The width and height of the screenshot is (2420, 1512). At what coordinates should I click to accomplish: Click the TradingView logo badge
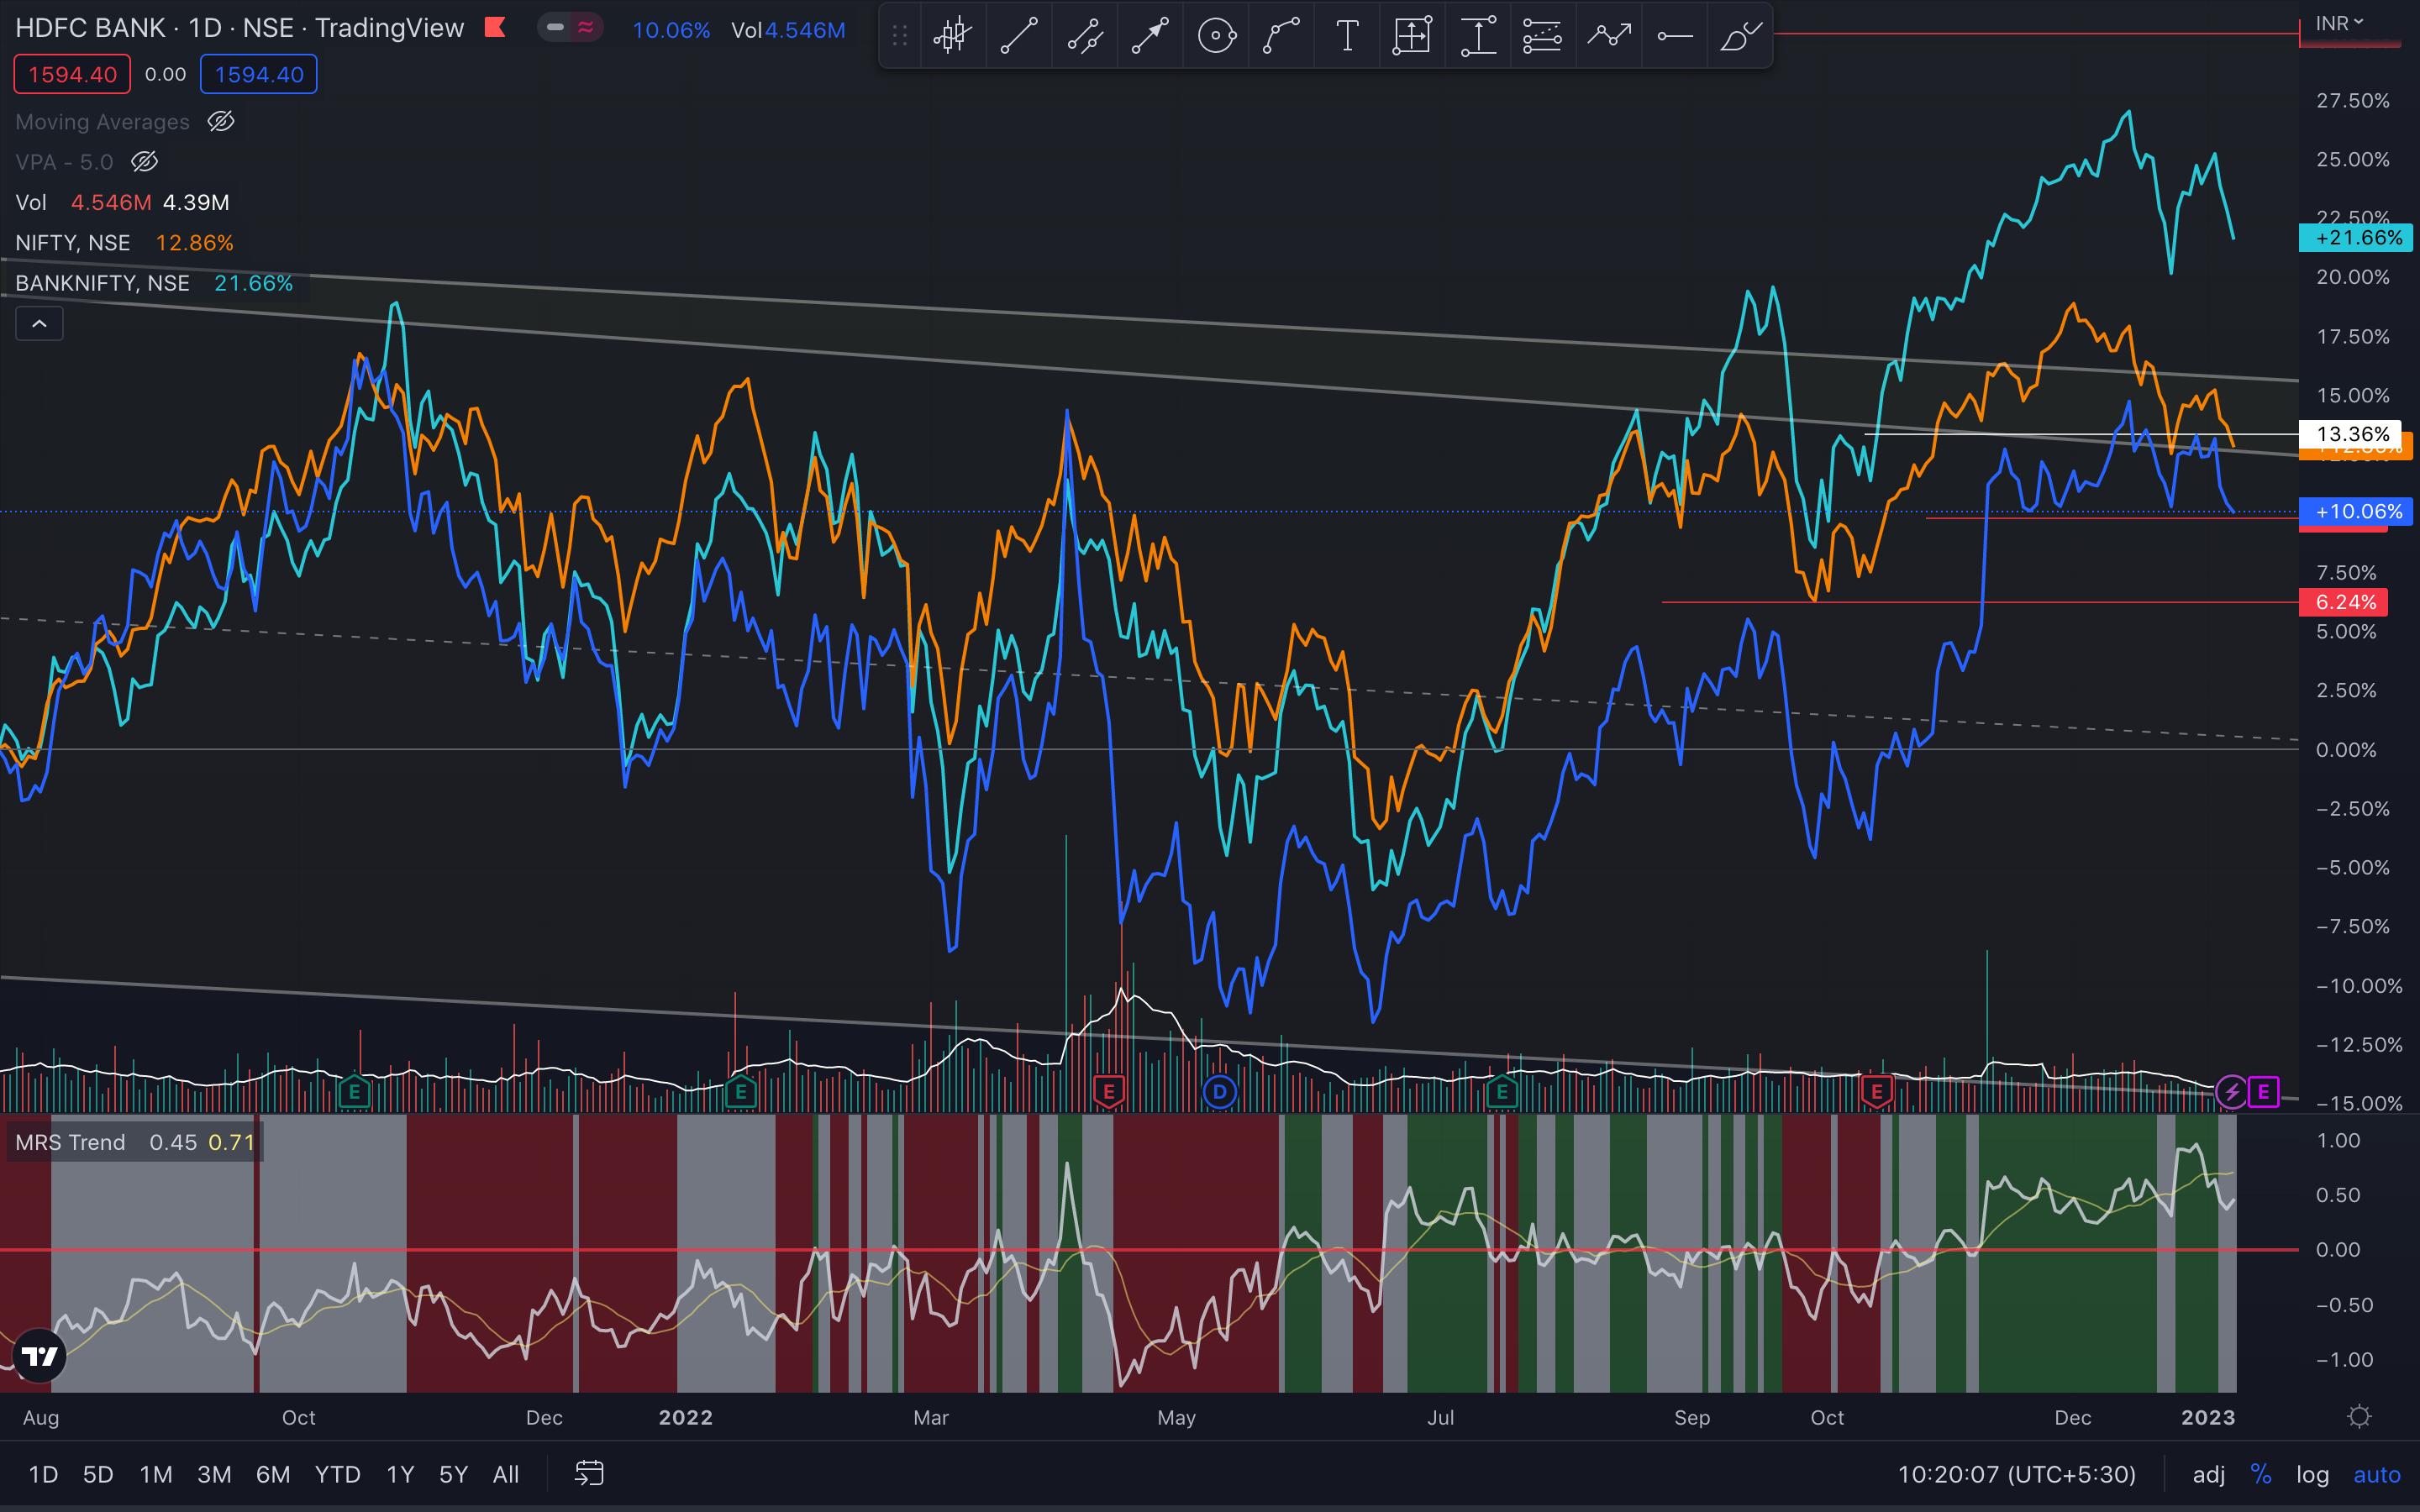click(39, 1356)
